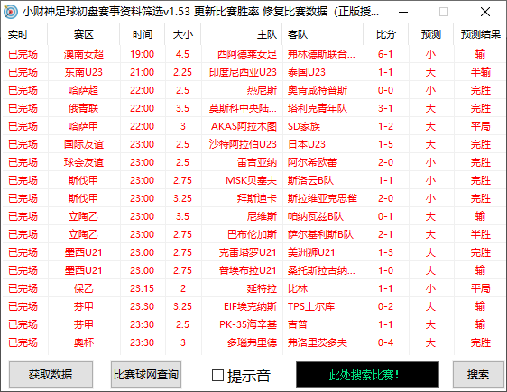Select the 澳南女超 league cell
The height and width of the screenshot is (392, 507).
pos(83,54)
